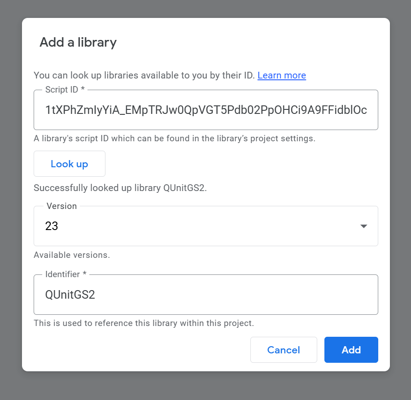Click the 'Available versions.' helper text
Viewport: 411px width, 400px height.
click(x=72, y=255)
